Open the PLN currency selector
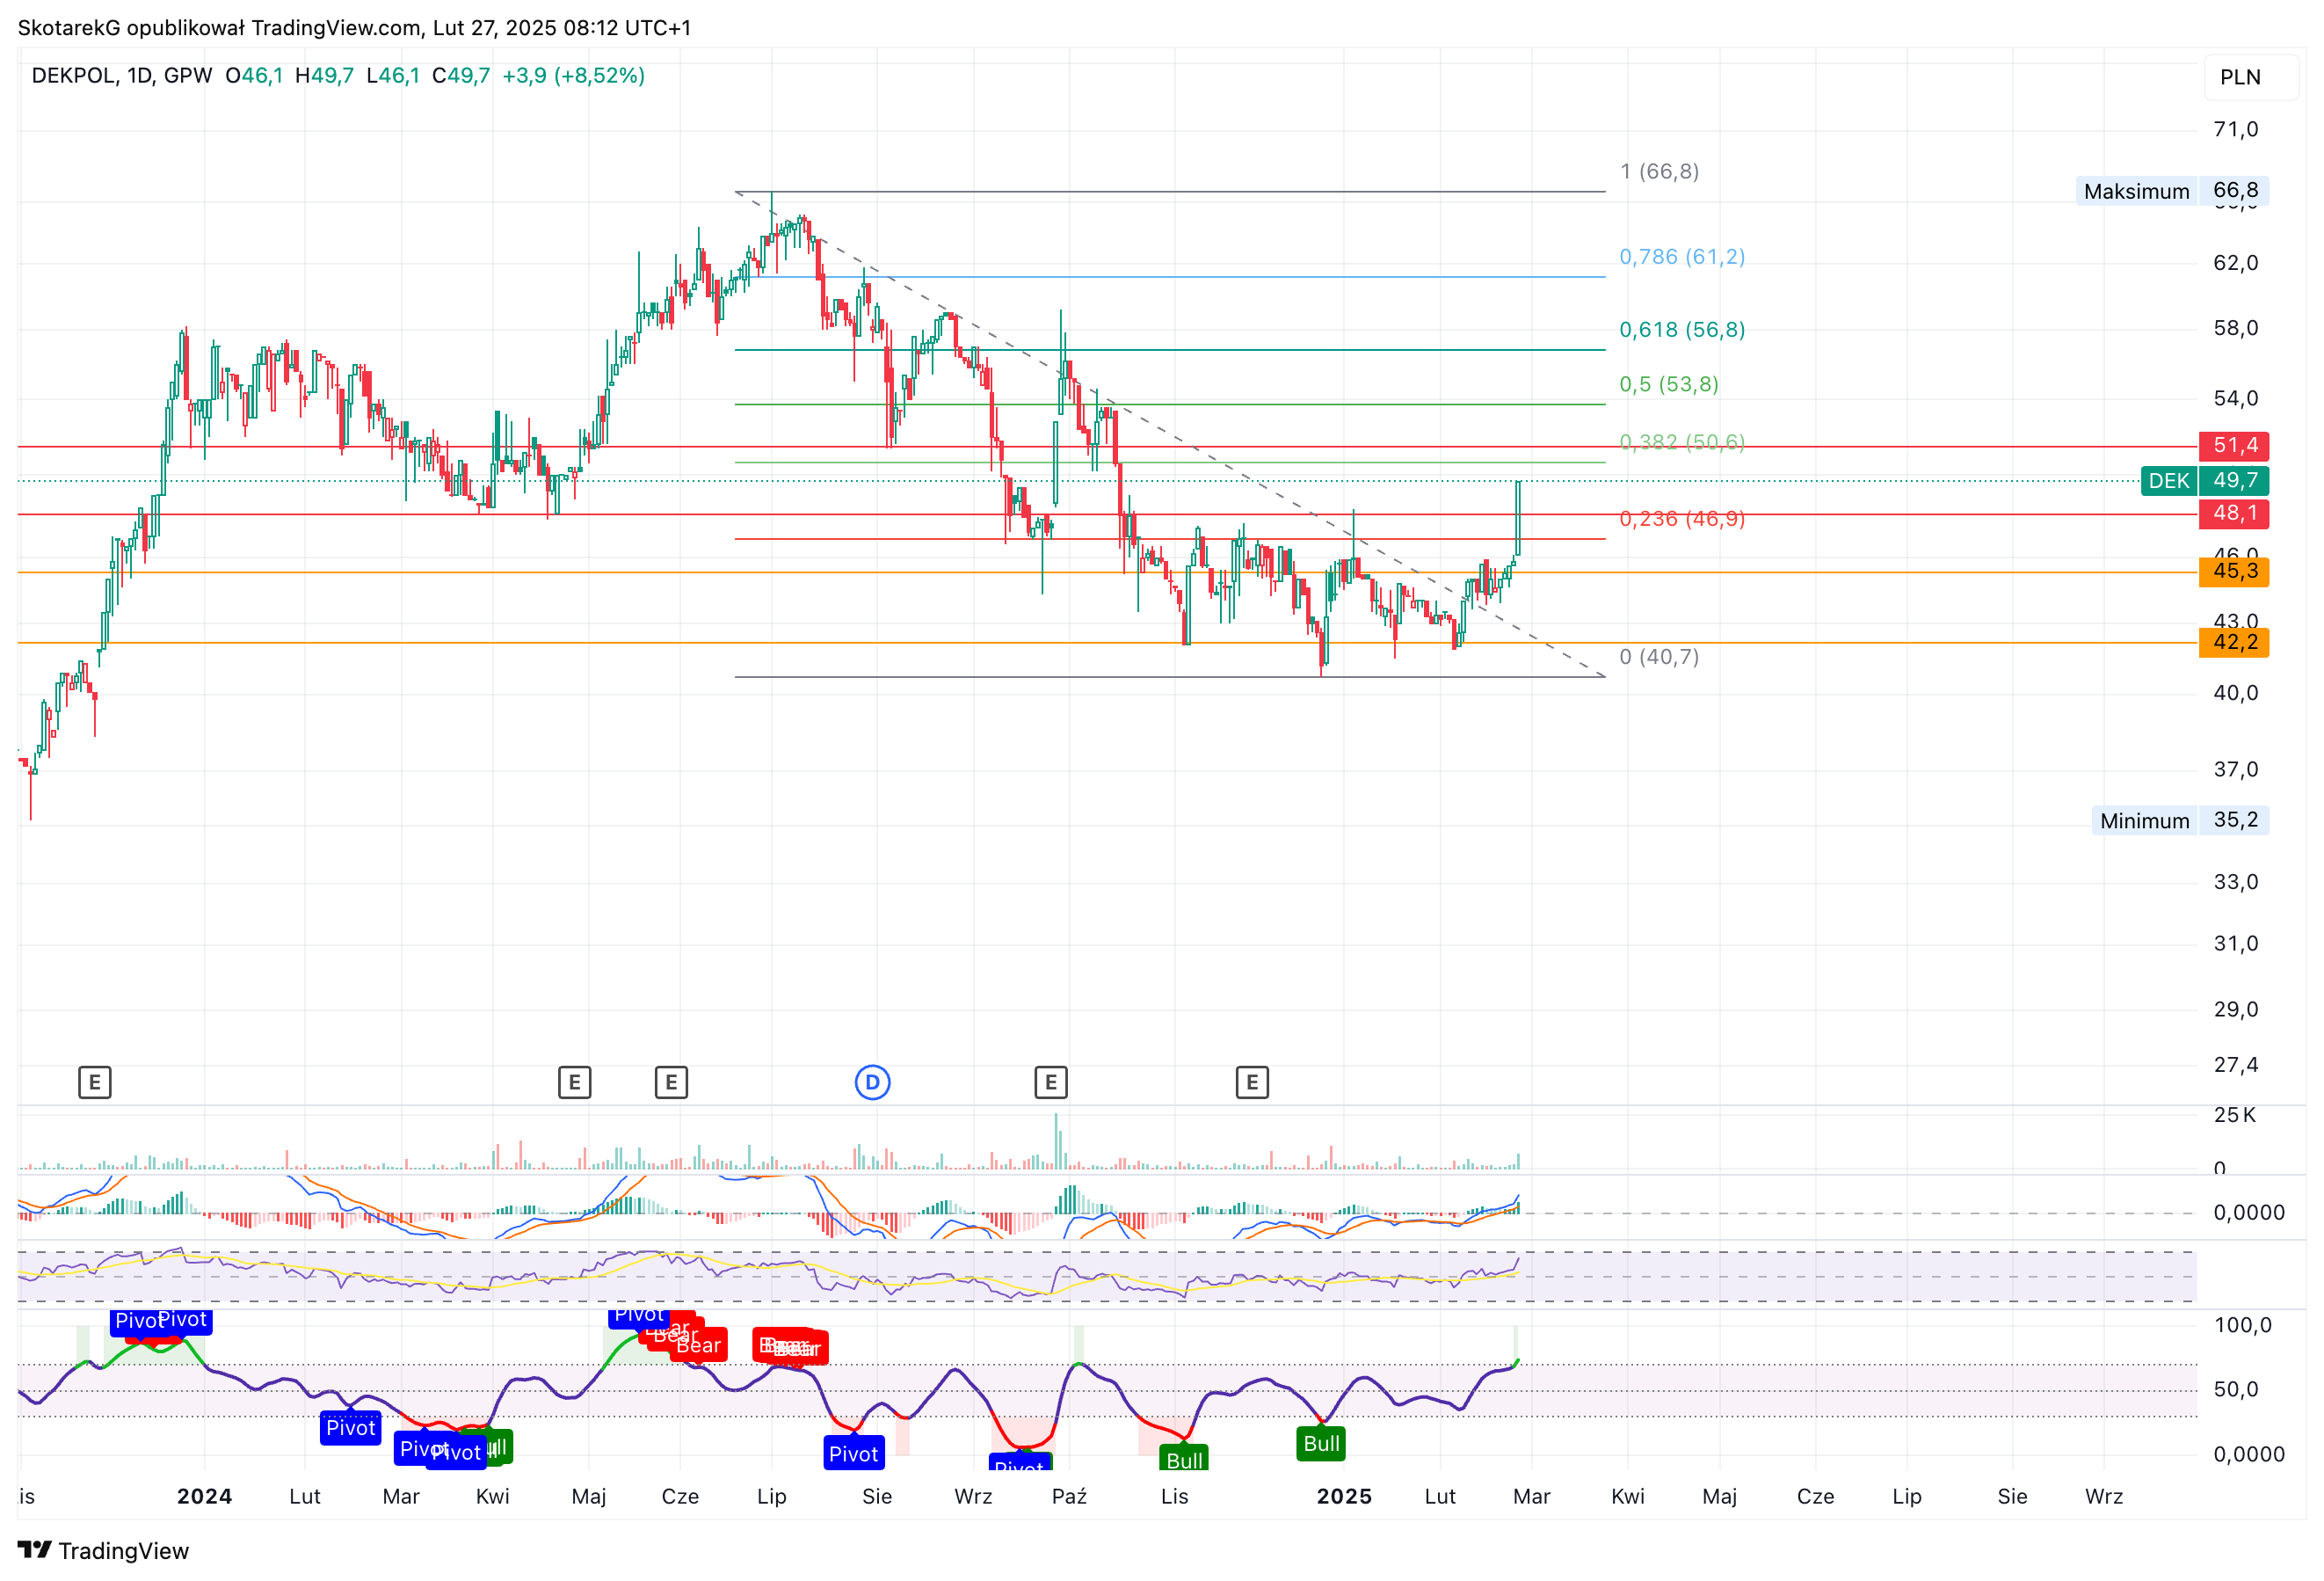2324x1581 pixels. [2241, 77]
